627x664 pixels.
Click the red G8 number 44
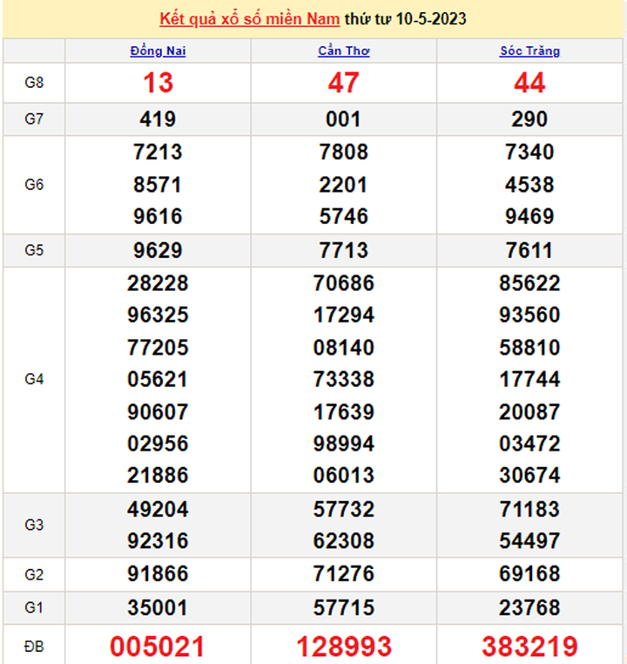pyautogui.click(x=529, y=83)
